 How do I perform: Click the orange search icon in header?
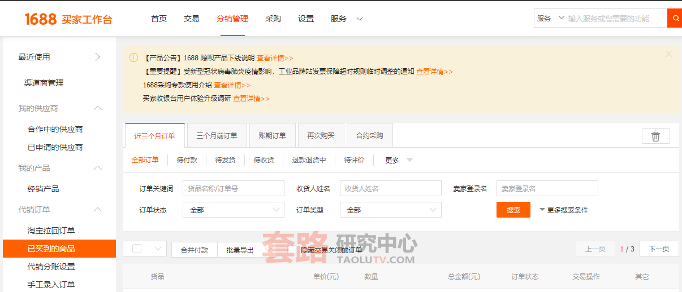(x=675, y=18)
